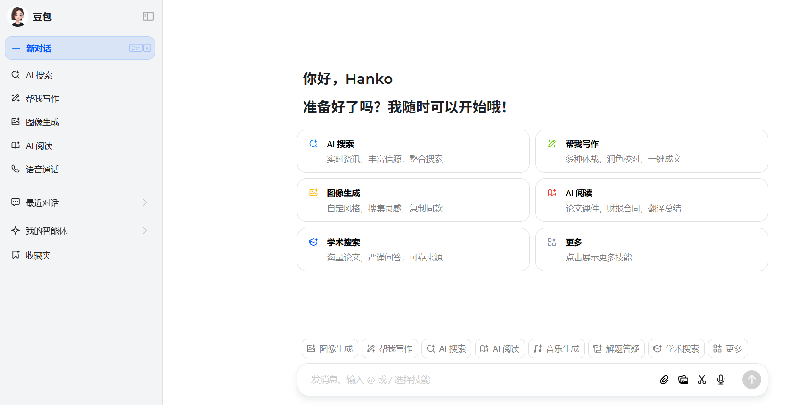Select the 学术搜索 skill chip
Image resolution: width=790 pixels, height=405 pixels.
tap(676, 348)
